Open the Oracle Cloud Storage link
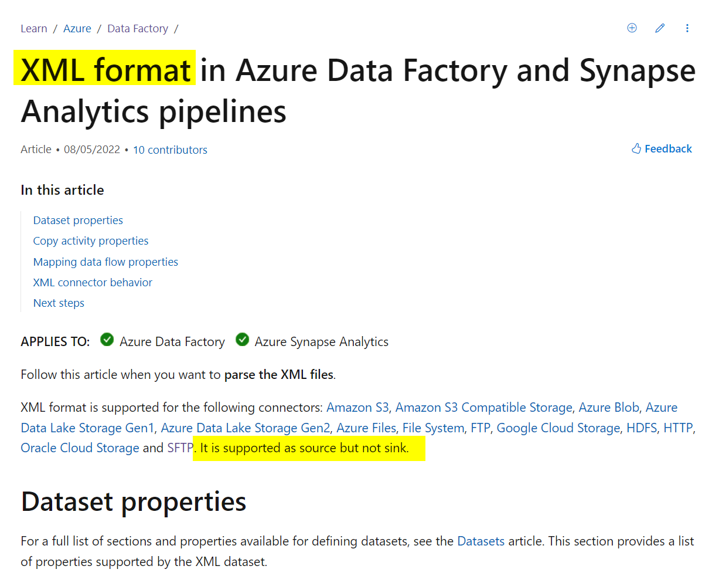Viewport: 719px width, 576px height. (x=80, y=448)
